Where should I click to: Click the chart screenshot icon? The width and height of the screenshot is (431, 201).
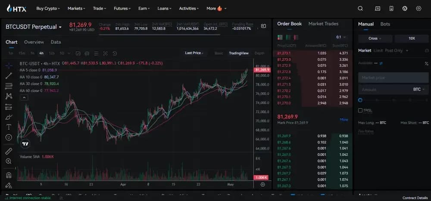pyautogui.click(x=105, y=53)
